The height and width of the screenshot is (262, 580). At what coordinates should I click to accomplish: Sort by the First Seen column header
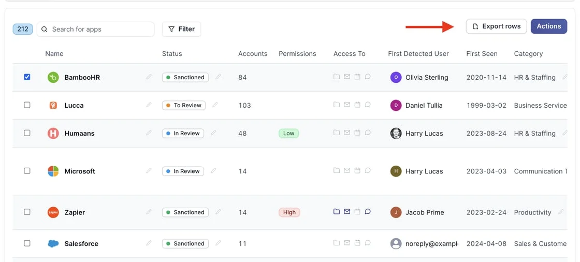pyautogui.click(x=482, y=54)
